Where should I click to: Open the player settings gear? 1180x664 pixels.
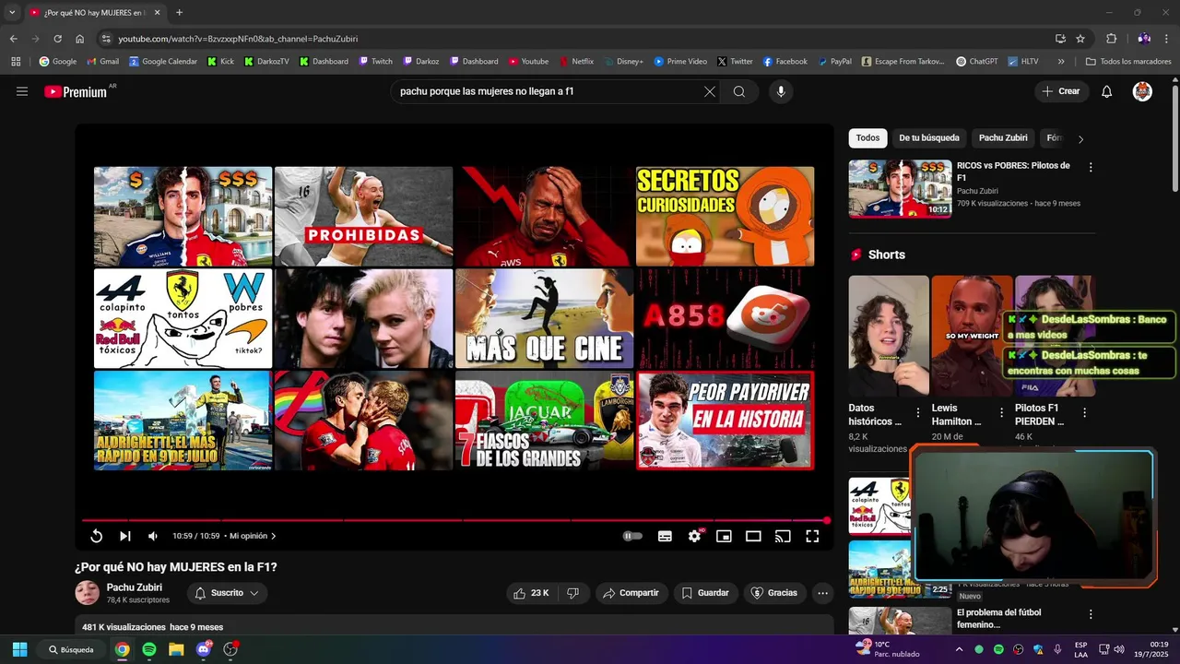click(694, 536)
